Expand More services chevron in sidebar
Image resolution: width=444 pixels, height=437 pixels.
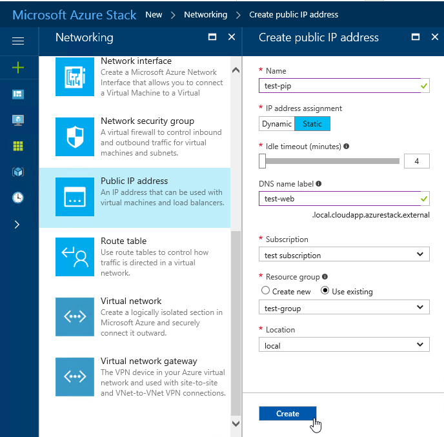tap(17, 225)
